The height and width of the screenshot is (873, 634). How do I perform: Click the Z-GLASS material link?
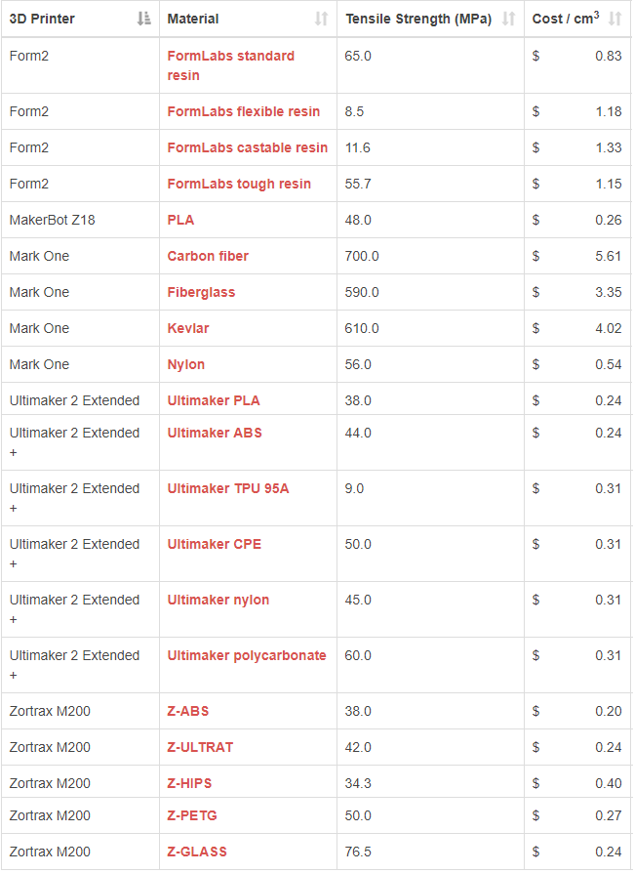[x=197, y=852]
